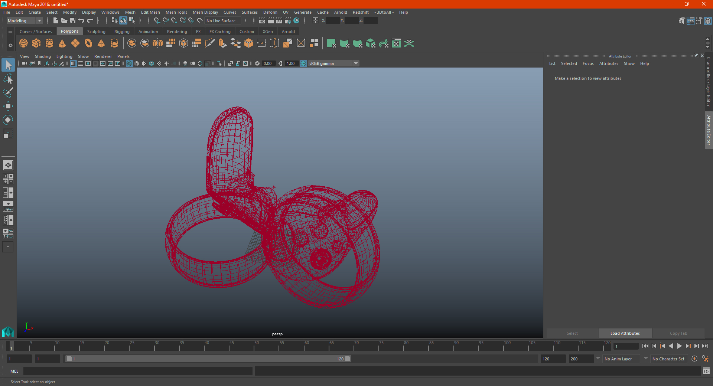Viewport: 713px width, 386px height.
Task: Toggle the color management ON button
Action: click(x=303, y=63)
